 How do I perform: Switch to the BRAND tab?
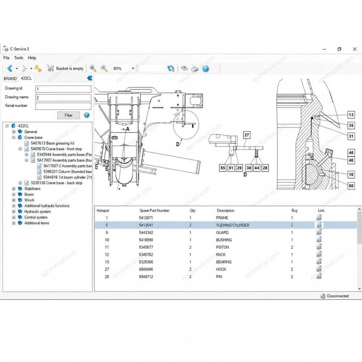click(10, 79)
